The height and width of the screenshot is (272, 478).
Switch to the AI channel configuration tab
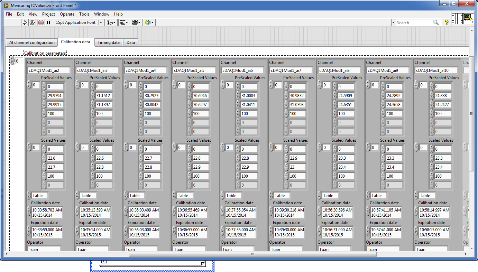coord(32,43)
